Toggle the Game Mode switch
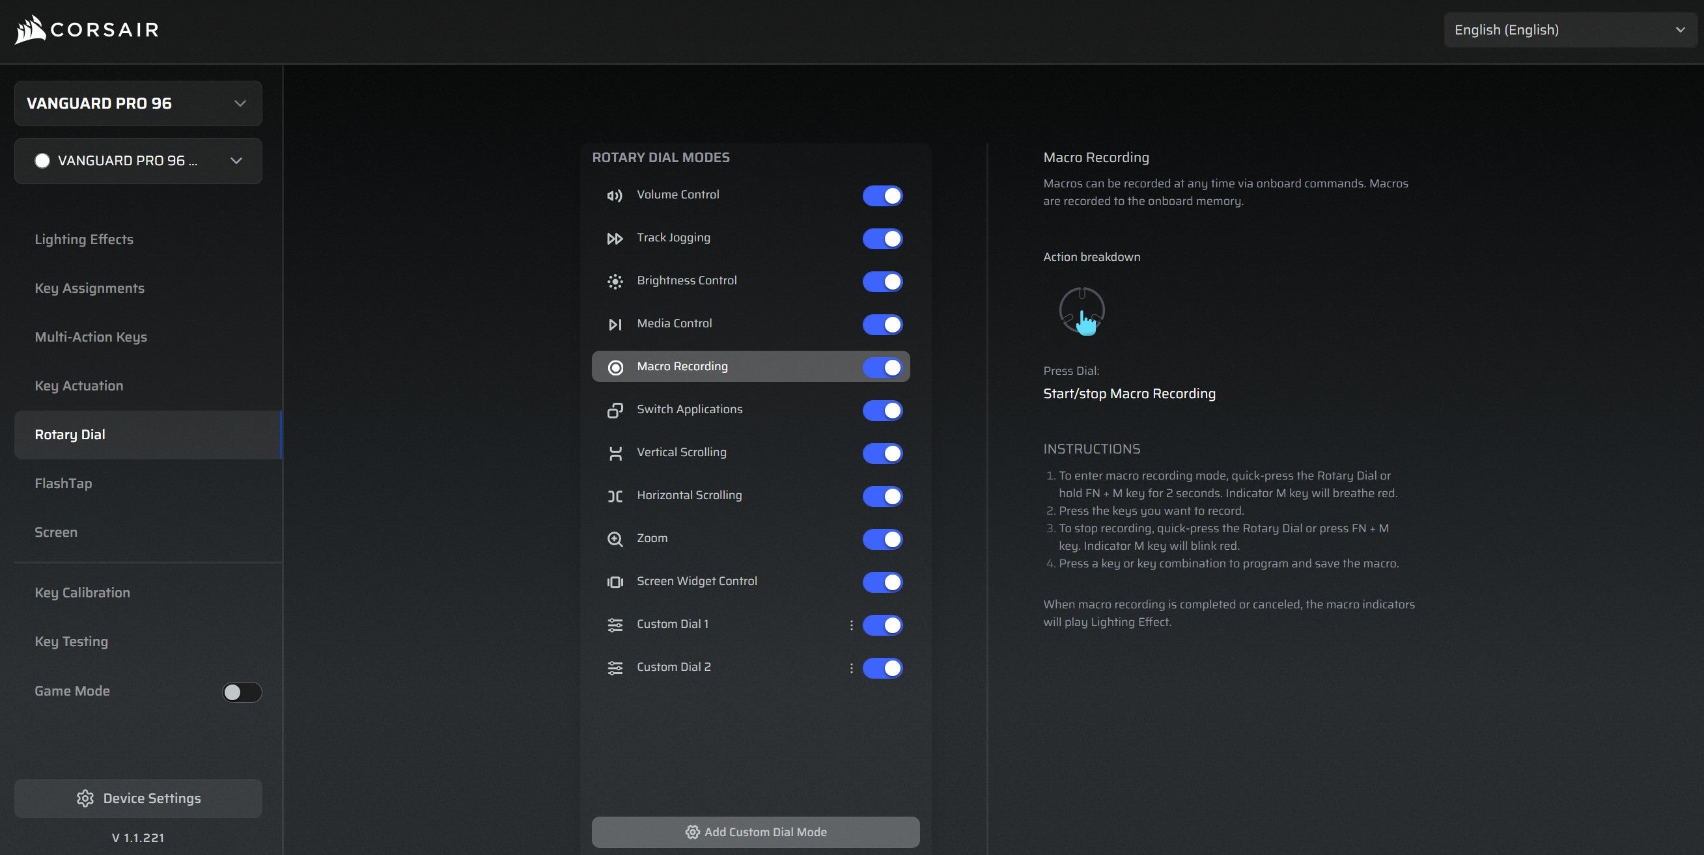 [x=242, y=692]
